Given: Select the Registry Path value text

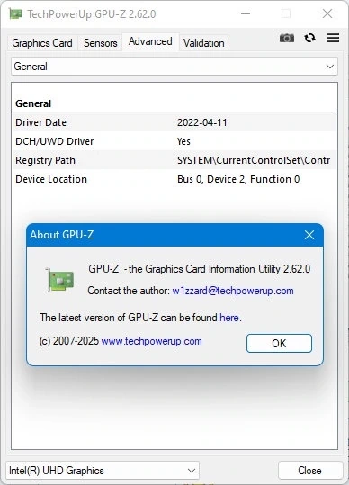Looking at the screenshot, I should [x=254, y=160].
